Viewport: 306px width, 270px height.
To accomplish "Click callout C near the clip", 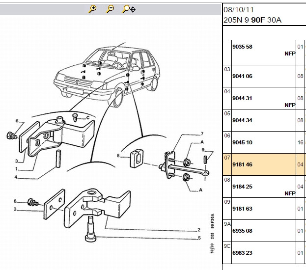I will [x=88, y=118].
